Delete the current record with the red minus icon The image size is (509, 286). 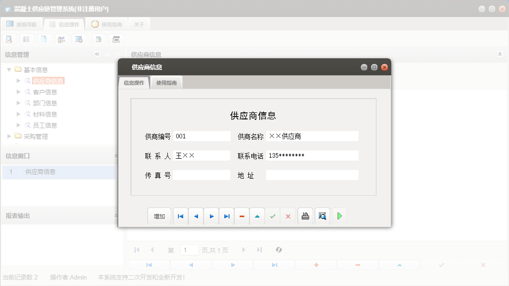242,216
